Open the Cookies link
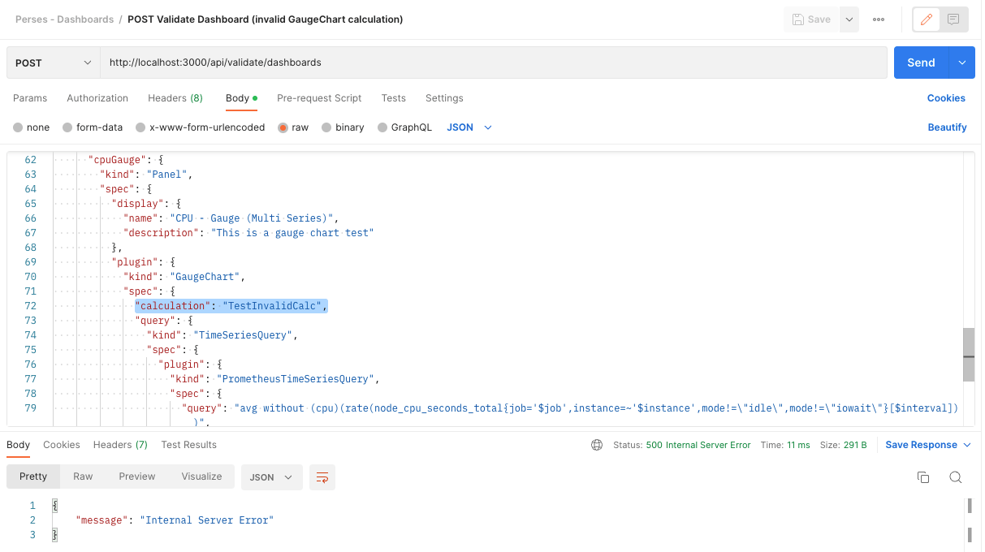 (x=946, y=98)
